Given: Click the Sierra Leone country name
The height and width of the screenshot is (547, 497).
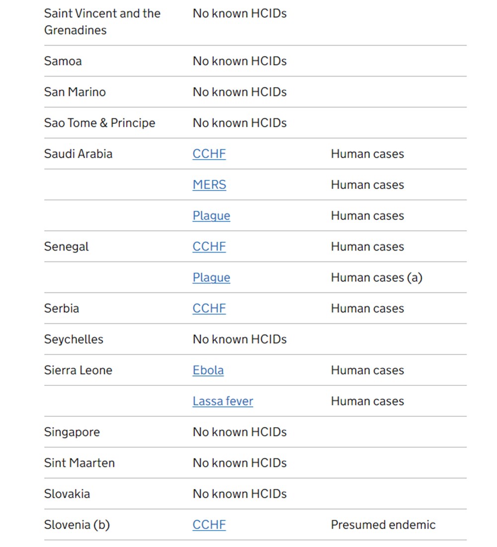Looking at the screenshot, I should [x=78, y=370].
